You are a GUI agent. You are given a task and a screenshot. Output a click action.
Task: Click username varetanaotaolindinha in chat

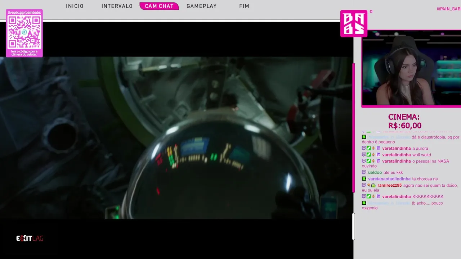click(x=389, y=179)
